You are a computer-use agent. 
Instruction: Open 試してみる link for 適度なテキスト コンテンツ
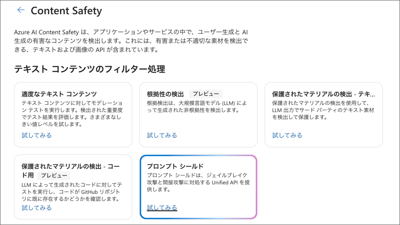coord(37,135)
